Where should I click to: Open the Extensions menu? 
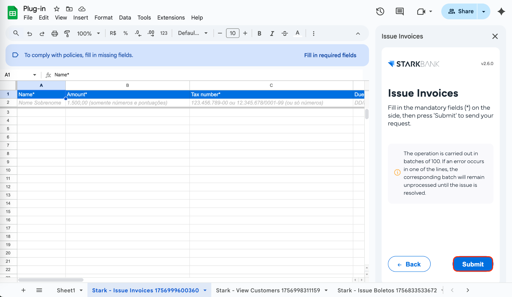point(171,18)
